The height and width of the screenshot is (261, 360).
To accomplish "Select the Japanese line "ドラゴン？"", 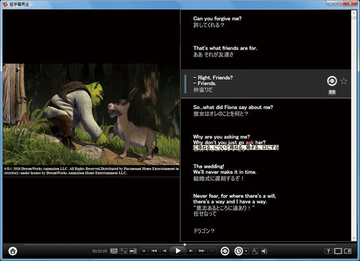I will click(204, 231).
